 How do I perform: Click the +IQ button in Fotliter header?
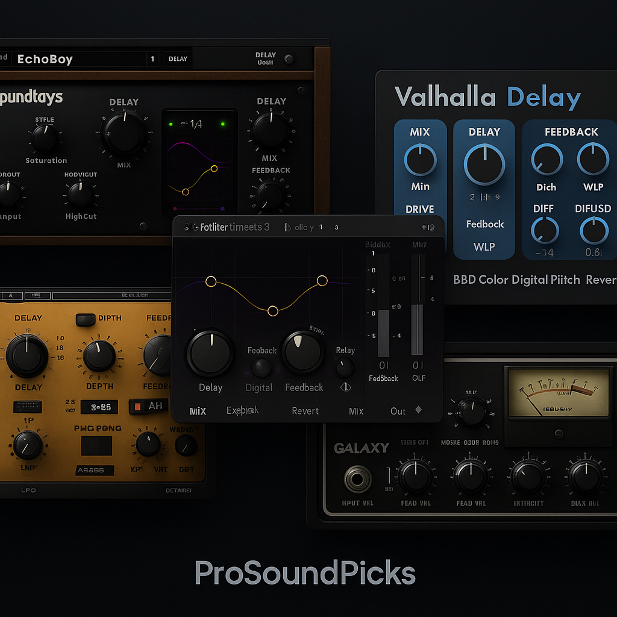(428, 227)
